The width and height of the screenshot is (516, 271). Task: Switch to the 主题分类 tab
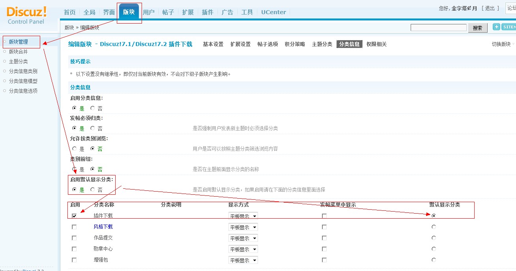[322, 44]
